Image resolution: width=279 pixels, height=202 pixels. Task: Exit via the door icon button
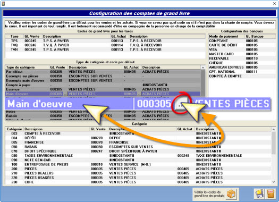pyautogui.click(x=270, y=194)
